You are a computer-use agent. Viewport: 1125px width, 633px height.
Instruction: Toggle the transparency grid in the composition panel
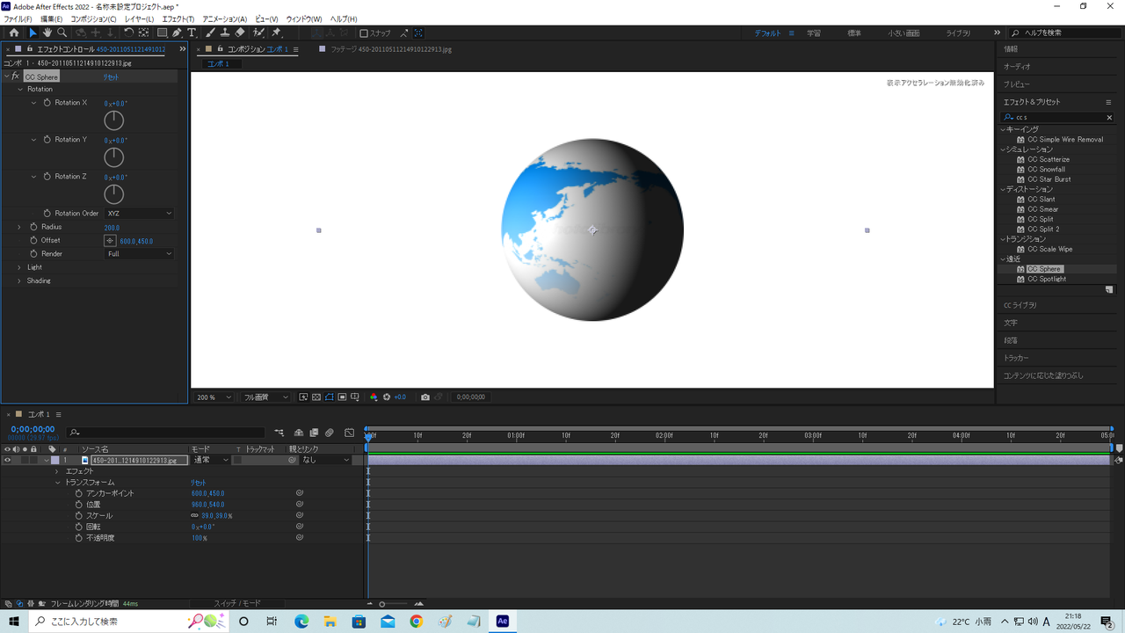coord(316,397)
